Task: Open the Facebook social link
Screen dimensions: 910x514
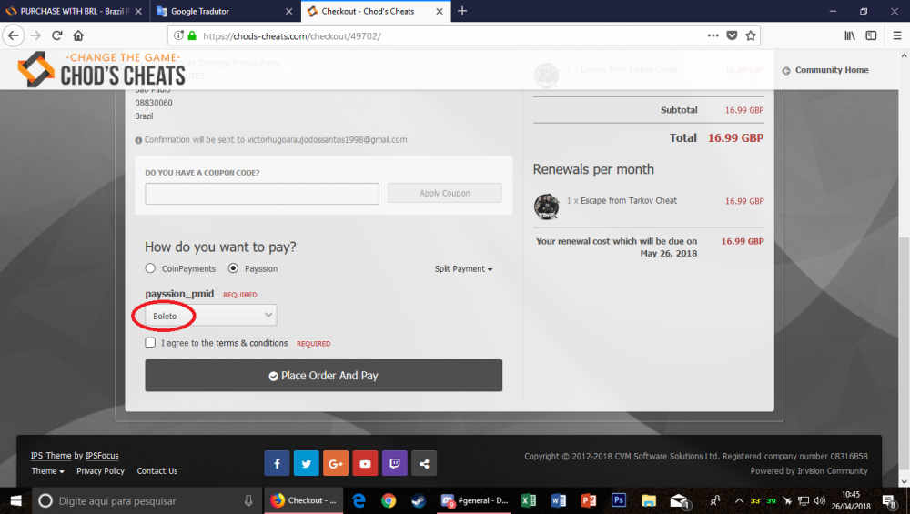Action: click(277, 463)
